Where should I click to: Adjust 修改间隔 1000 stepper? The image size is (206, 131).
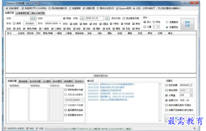tap(191, 90)
